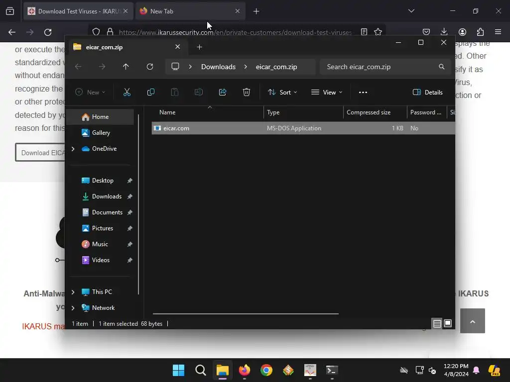Click chevron after Downloads in address bar
Image resolution: width=510 pixels, height=382 pixels.
(x=246, y=67)
